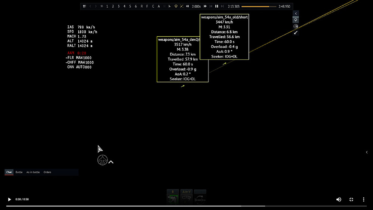Click the location pin sensor icon
The width and height of the screenshot is (373, 210).
pos(296,20)
